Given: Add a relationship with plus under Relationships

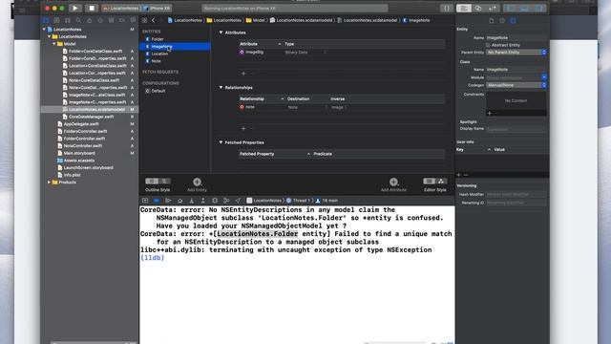Looking at the screenshot, I should tap(243, 128).
